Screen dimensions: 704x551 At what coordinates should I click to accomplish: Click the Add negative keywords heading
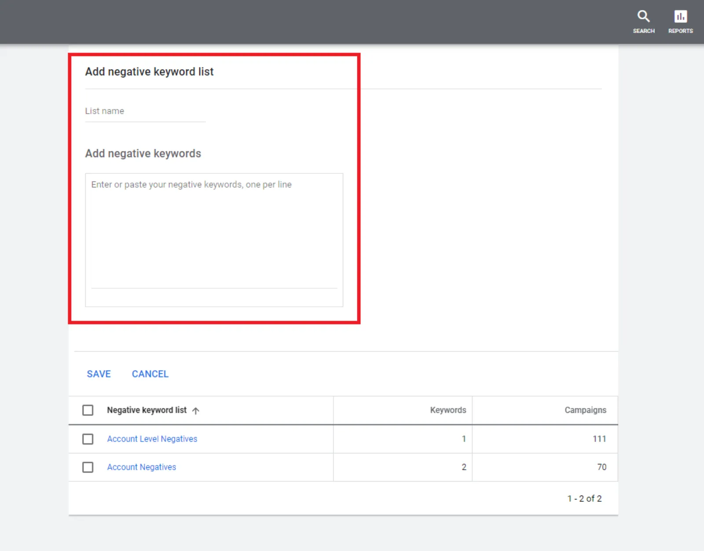point(143,154)
